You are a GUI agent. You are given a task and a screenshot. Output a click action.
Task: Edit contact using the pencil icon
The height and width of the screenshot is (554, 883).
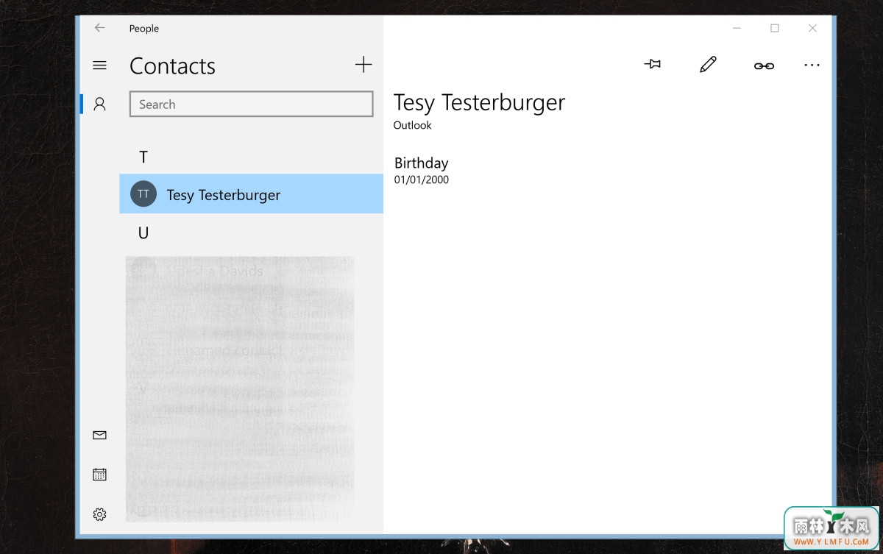tap(708, 65)
